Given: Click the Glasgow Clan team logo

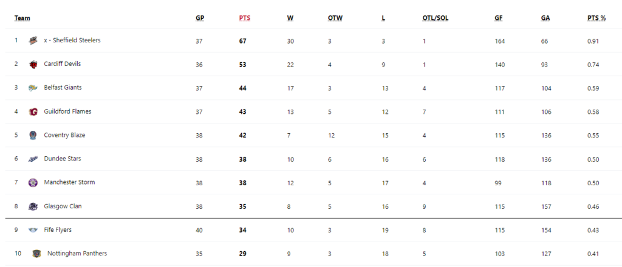Looking at the screenshot, I should point(33,206).
